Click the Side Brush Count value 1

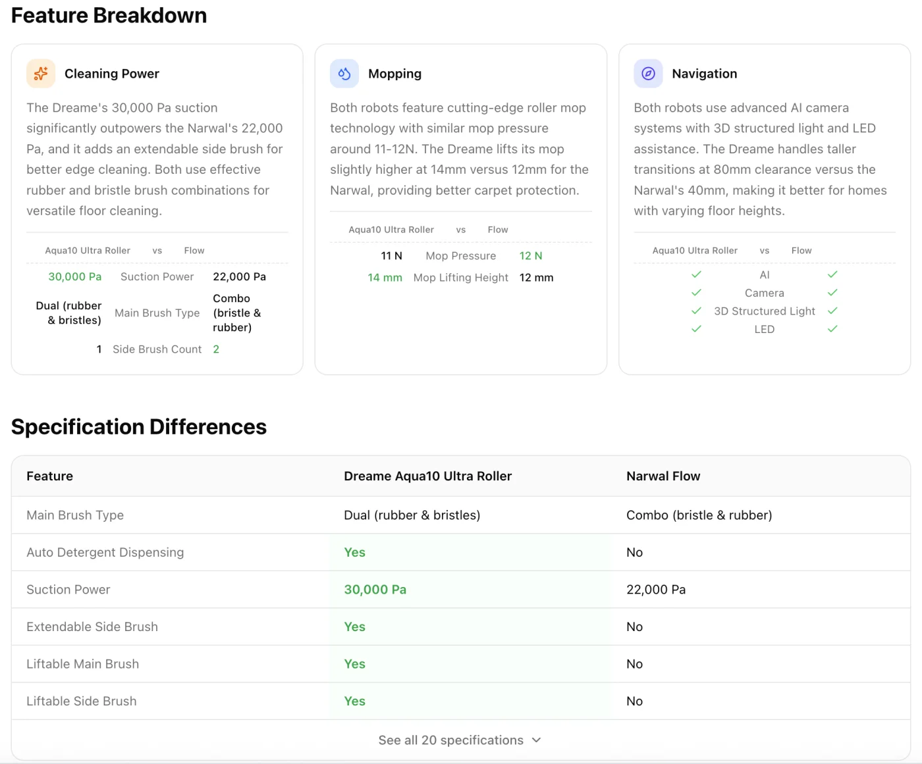(99, 349)
